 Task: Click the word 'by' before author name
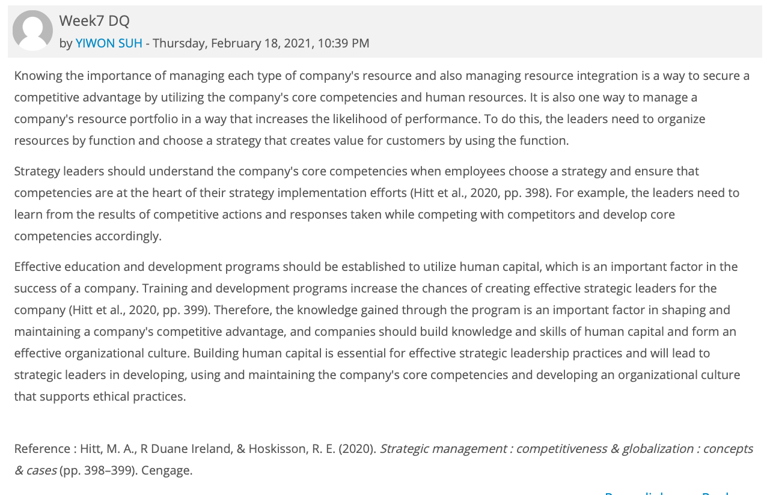pyautogui.click(x=66, y=43)
